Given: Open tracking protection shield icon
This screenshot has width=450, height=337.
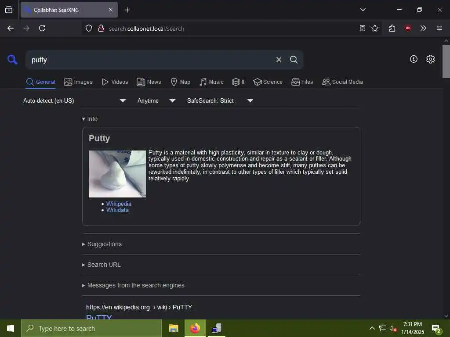Looking at the screenshot, I should coord(89,28).
